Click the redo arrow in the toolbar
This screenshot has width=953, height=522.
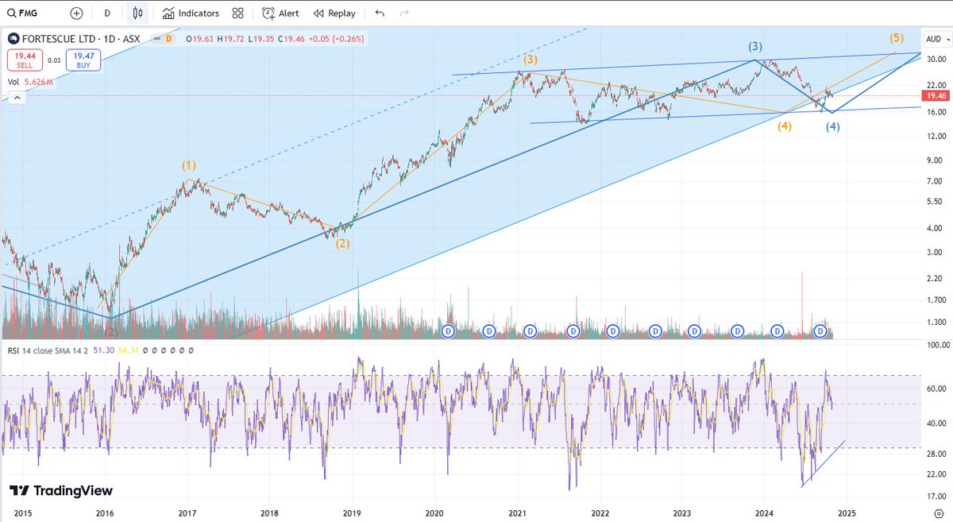404,13
